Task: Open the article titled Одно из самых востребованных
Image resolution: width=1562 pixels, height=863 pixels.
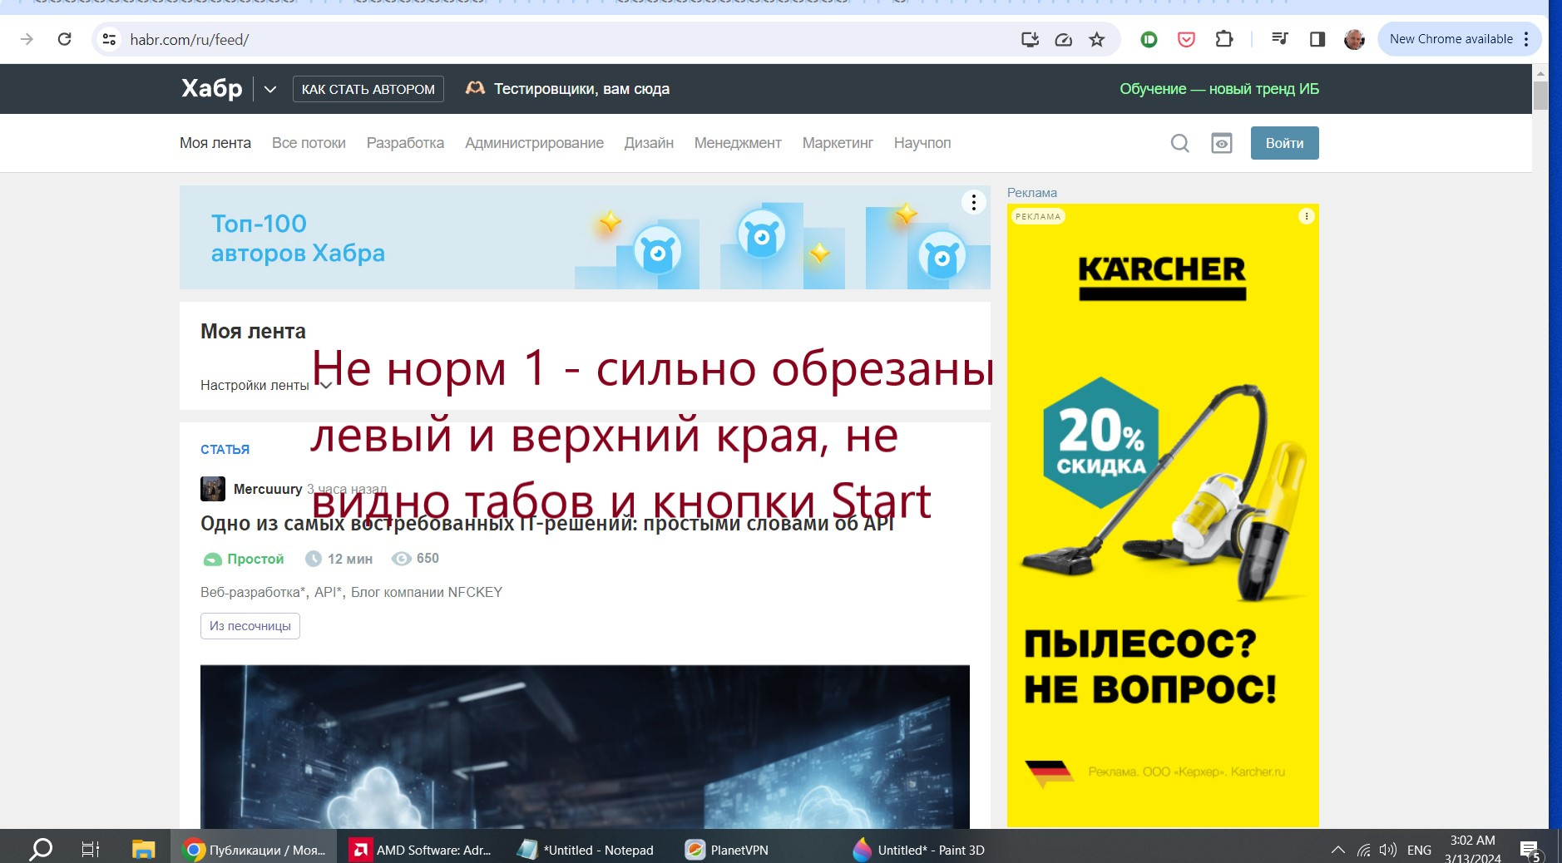Action: (547, 523)
